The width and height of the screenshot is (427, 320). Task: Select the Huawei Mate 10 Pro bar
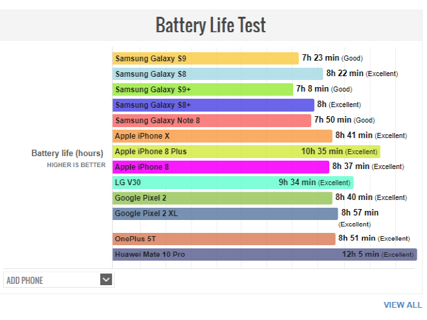(265, 254)
